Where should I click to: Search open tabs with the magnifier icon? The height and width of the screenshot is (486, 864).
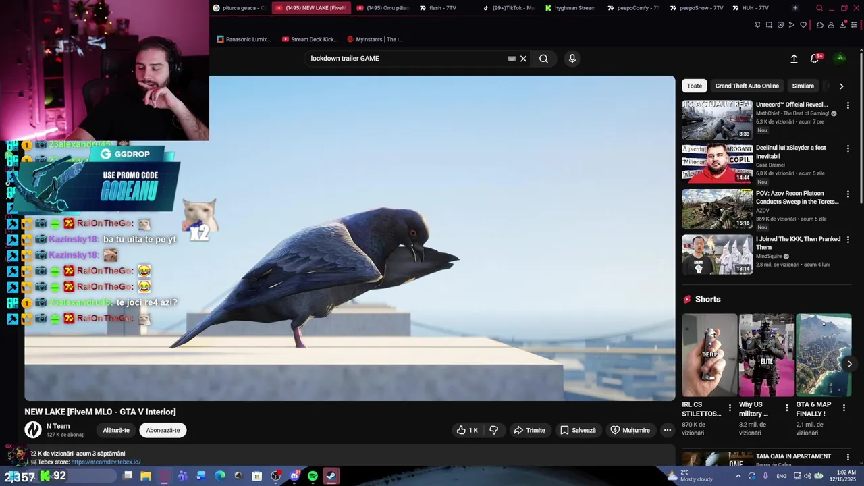pyautogui.click(x=819, y=8)
